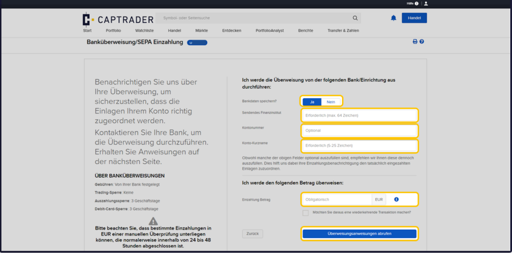Click the CapTrader logo
The height and width of the screenshot is (253, 512).
click(x=118, y=19)
